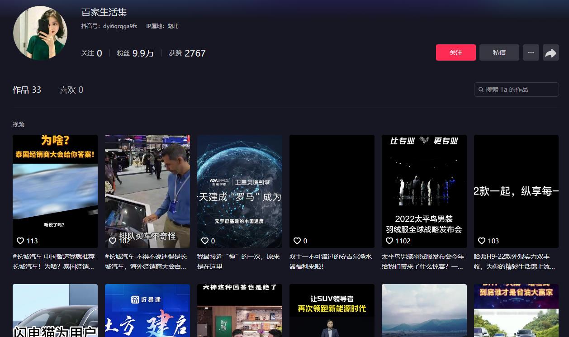Open the 为啥？泰国经销商大会 video thumbnail
Viewport: 569px width, 337px height.
(x=55, y=191)
